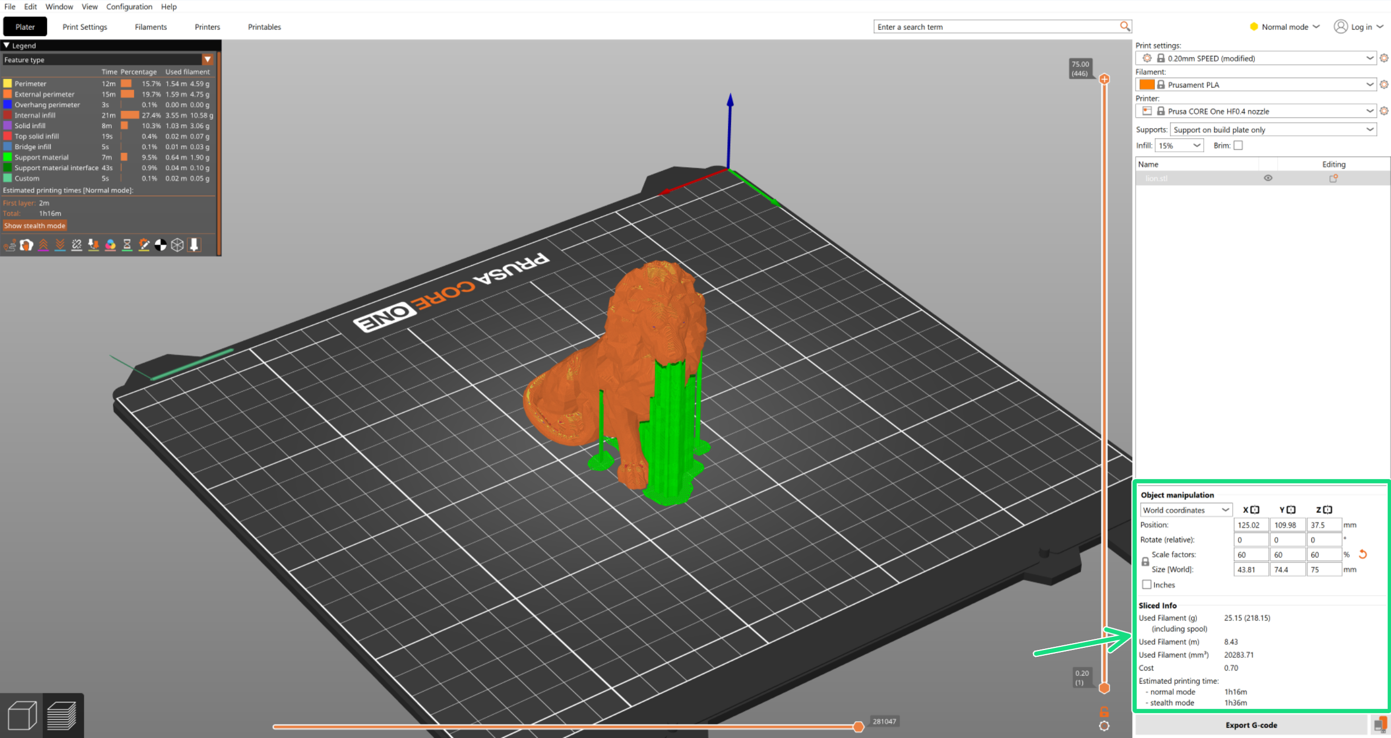Toggle the tool marker arrow icon
This screenshot has width=1391, height=738.
[195, 245]
